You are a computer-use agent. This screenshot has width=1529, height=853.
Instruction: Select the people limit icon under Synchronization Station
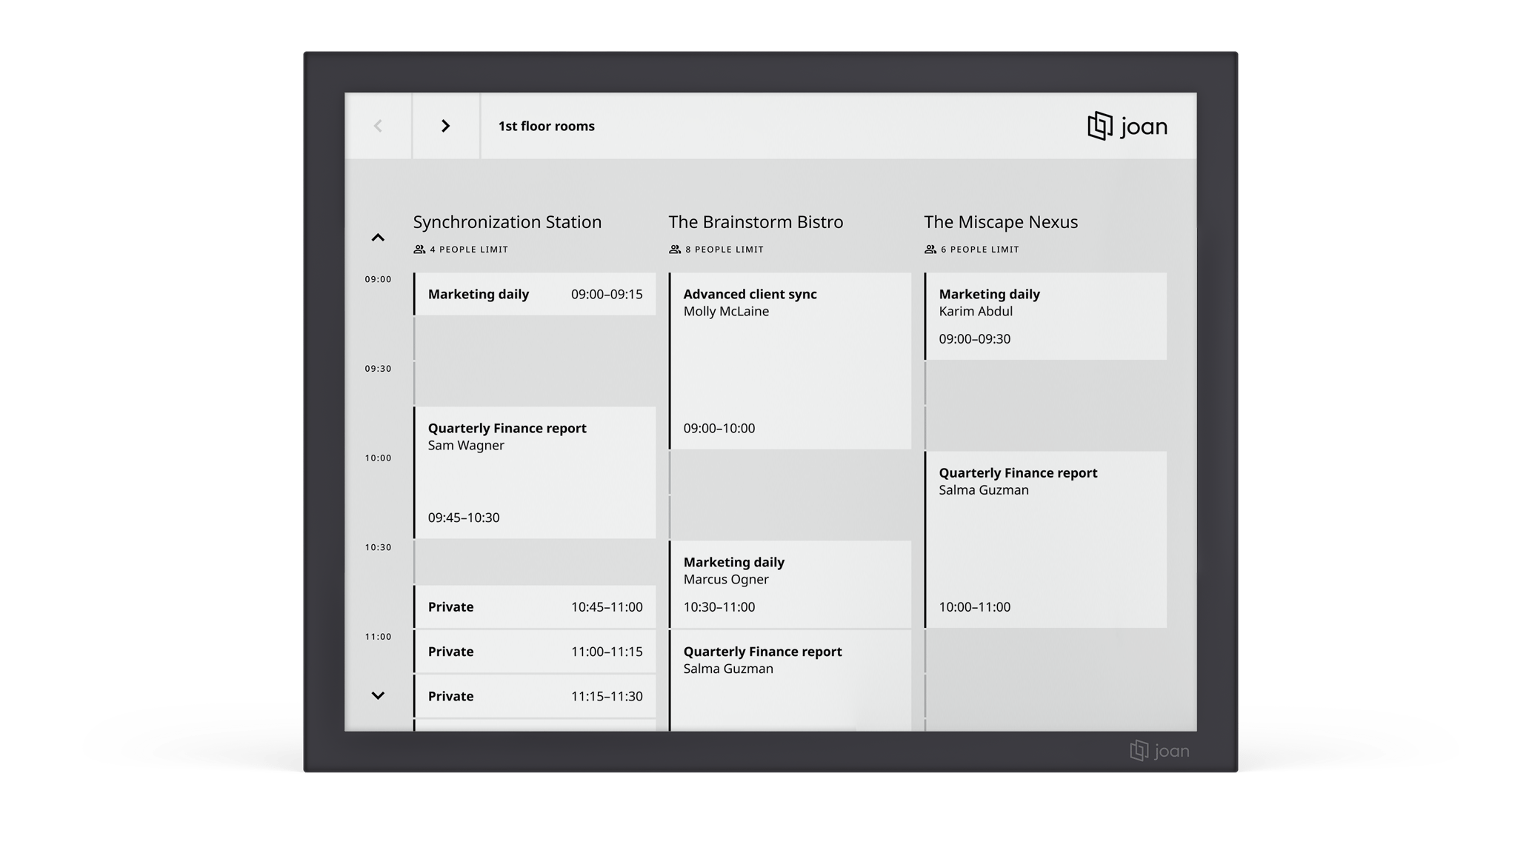(x=419, y=250)
